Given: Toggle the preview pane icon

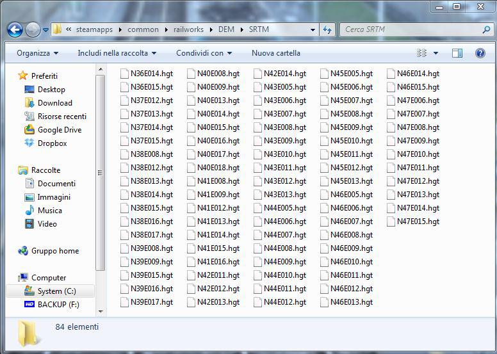Looking at the screenshot, I should coord(457,53).
